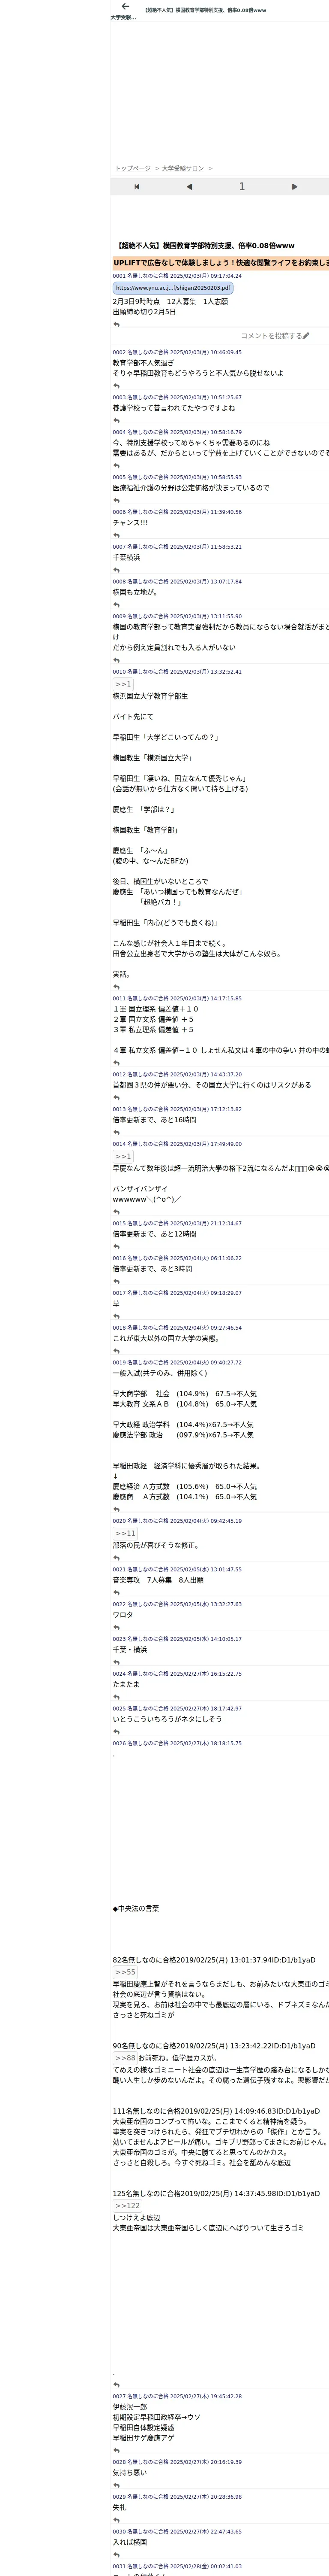Go to previous page in pagination bar
The height and width of the screenshot is (2576, 329).
pos(188,187)
